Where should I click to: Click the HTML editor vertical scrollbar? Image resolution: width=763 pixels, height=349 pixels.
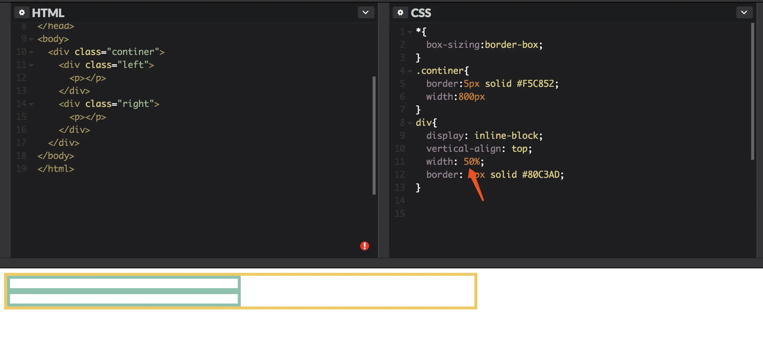374,135
